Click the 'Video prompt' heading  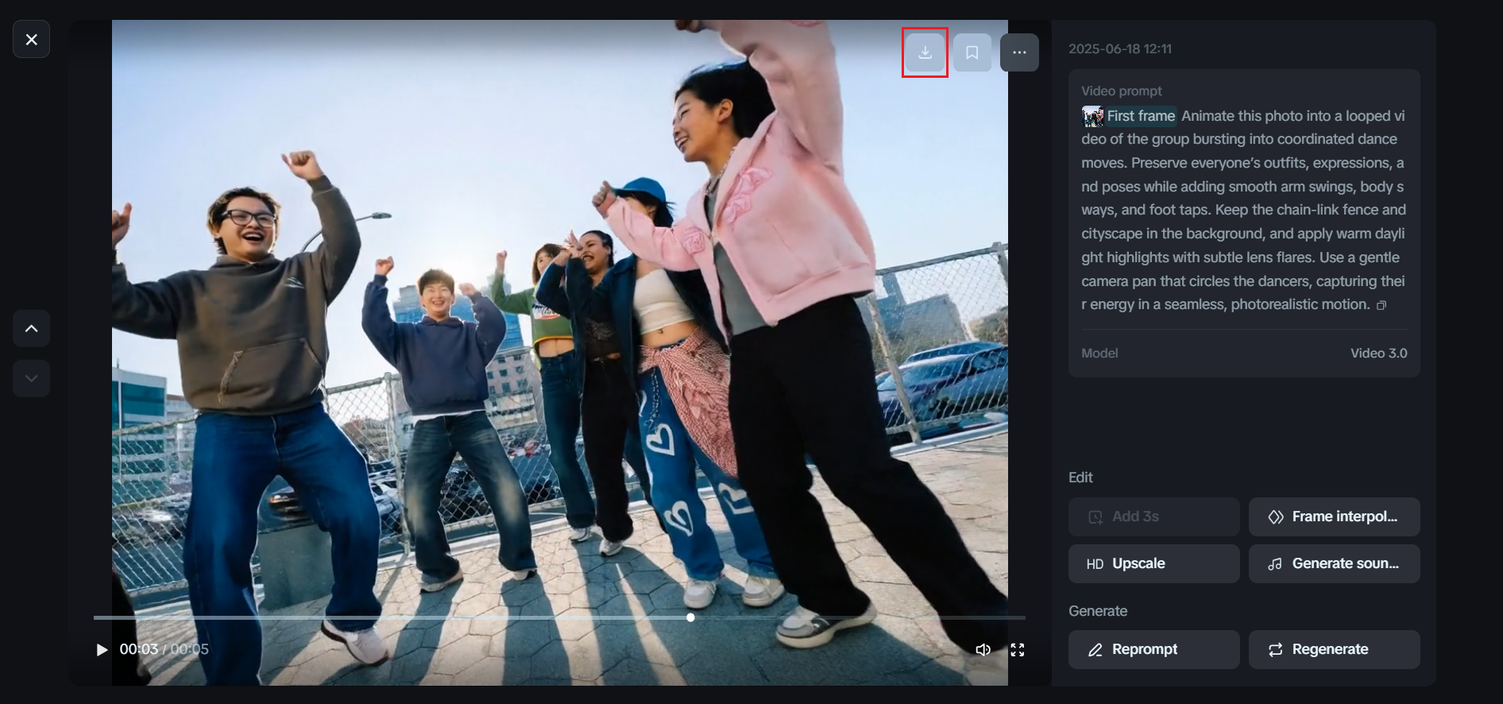click(1121, 91)
